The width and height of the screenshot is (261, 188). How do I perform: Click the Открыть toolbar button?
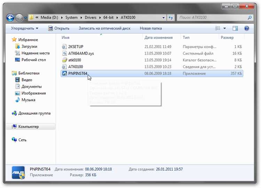(58, 28)
